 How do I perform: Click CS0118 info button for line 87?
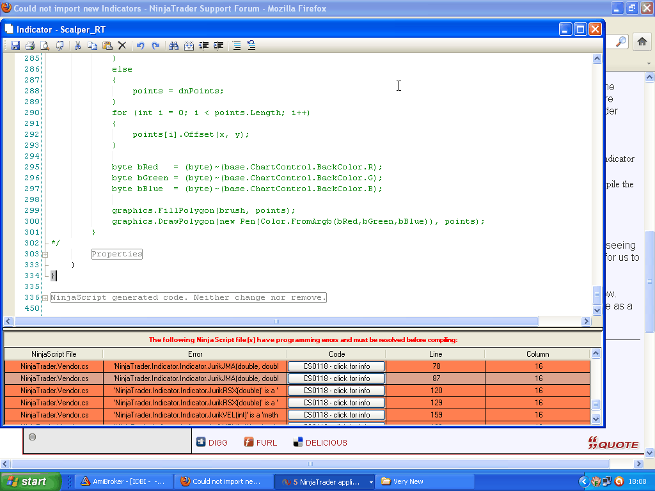pyautogui.click(x=336, y=378)
